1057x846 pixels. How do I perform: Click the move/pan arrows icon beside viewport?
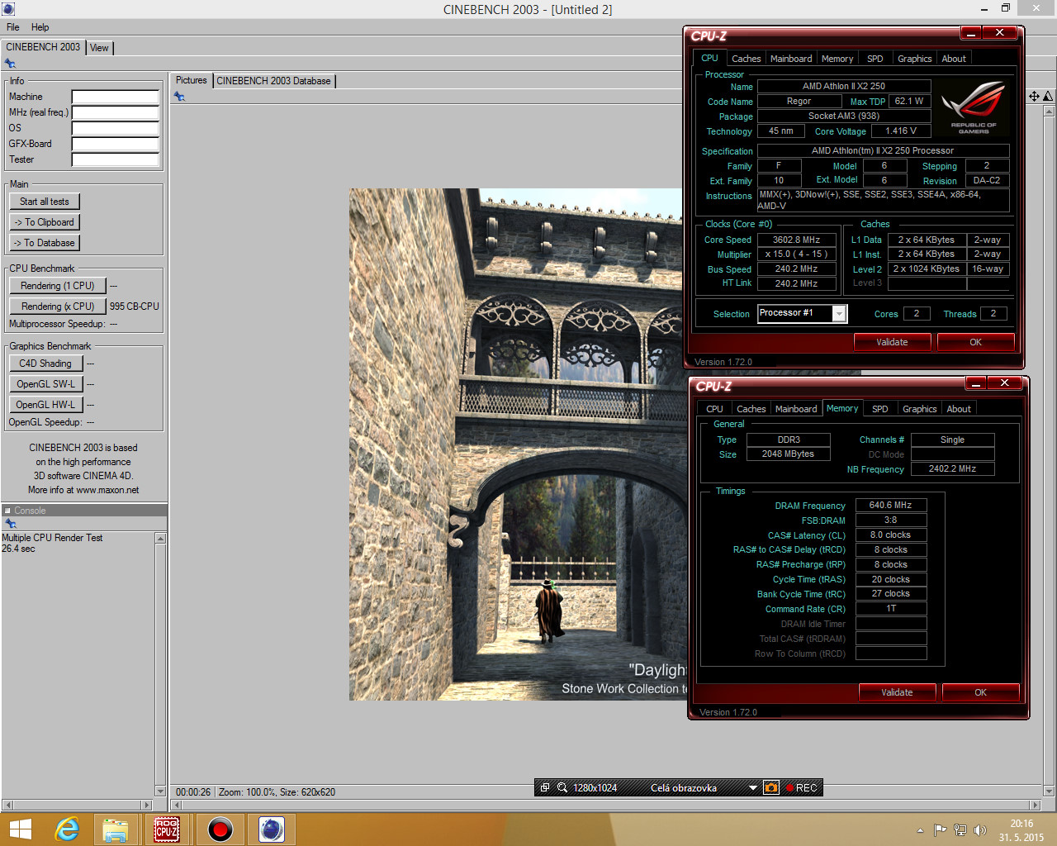(x=1034, y=97)
